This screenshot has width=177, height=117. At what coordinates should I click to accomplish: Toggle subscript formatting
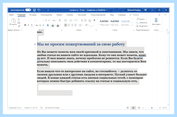pyautogui.click(x=40, y=25)
